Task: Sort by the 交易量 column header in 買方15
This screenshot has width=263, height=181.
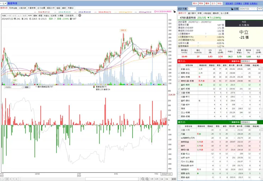Action: (247, 65)
